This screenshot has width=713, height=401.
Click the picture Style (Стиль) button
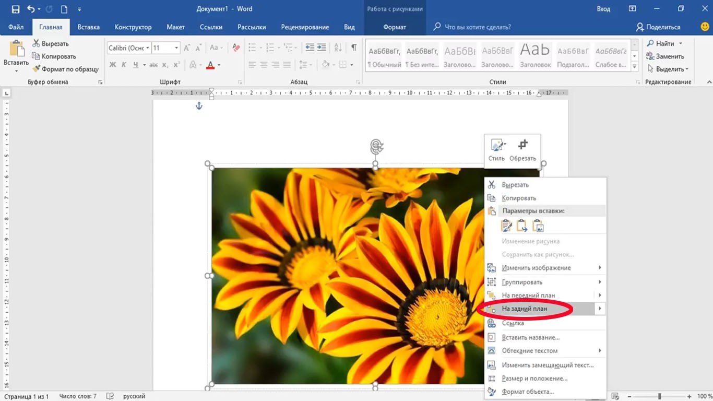tap(496, 151)
